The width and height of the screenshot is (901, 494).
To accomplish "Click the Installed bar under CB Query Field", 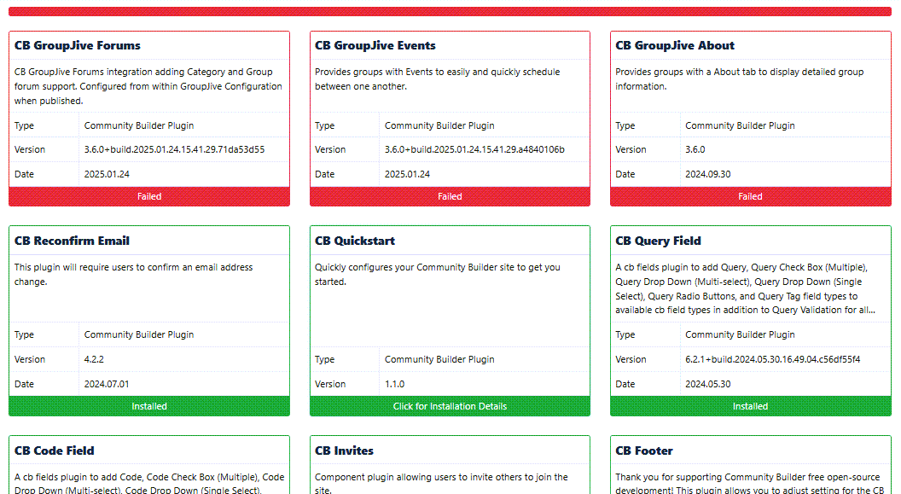I will pos(751,406).
